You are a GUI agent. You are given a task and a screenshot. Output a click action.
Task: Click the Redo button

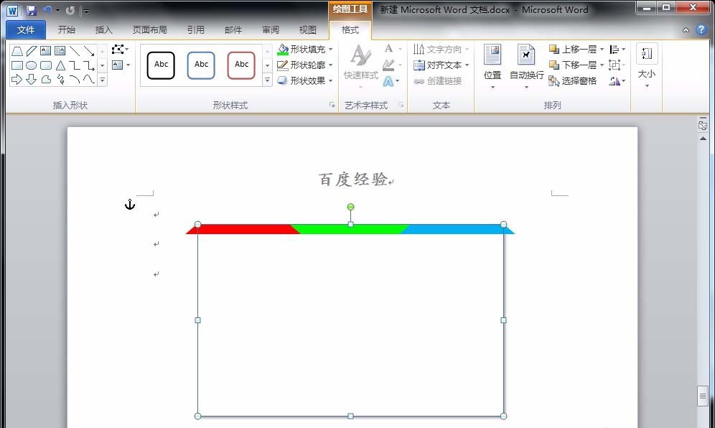point(70,10)
